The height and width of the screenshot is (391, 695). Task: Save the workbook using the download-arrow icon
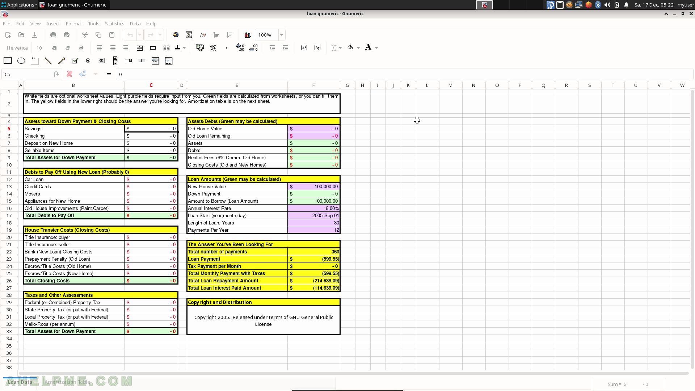[x=35, y=35]
